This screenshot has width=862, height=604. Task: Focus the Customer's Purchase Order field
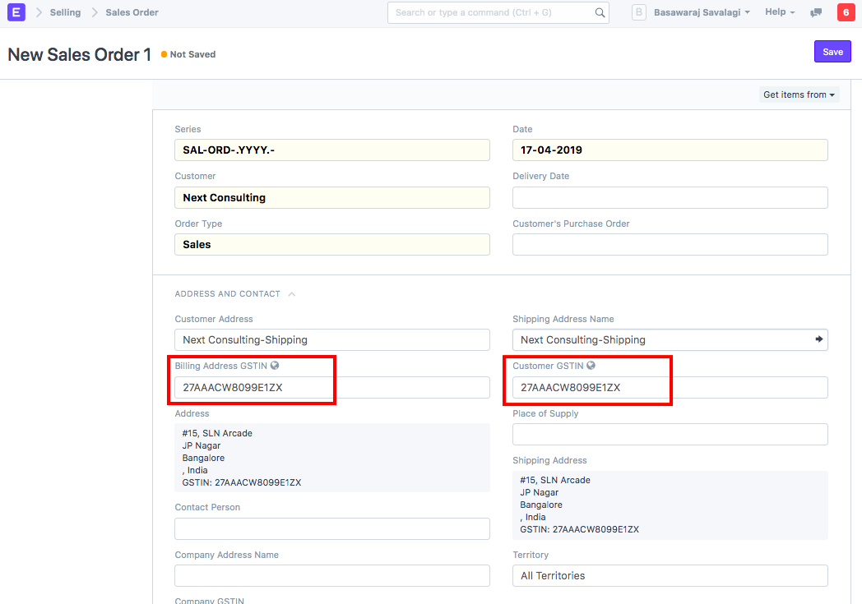(670, 245)
